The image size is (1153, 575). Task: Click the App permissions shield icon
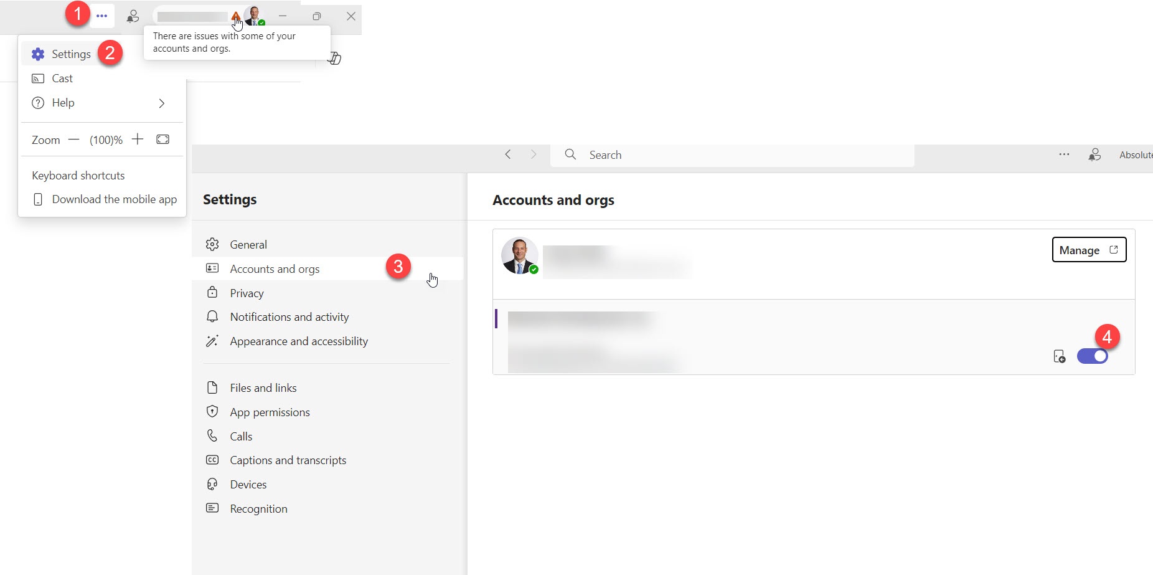[x=213, y=412]
